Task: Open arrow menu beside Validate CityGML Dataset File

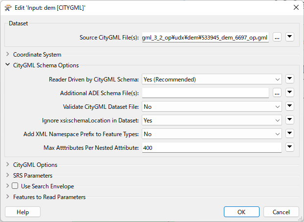Action: pos(290,106)
